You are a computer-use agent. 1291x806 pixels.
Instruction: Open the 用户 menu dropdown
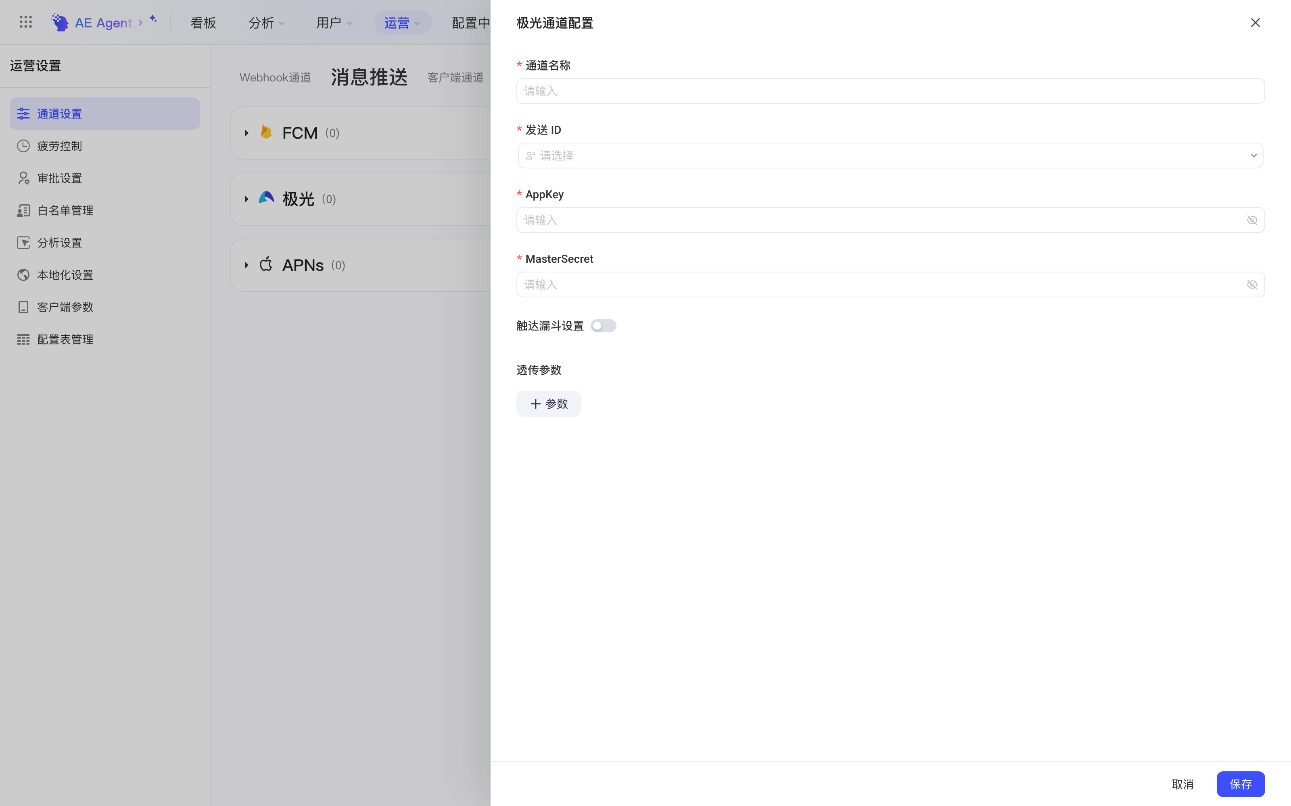click(x=334, y=23)
